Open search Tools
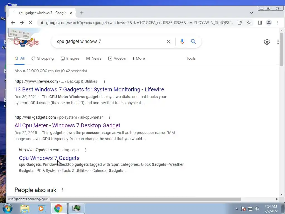The image size is (285, 214). coord(191,59)
